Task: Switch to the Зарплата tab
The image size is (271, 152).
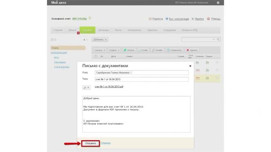Action: [152, 30]
